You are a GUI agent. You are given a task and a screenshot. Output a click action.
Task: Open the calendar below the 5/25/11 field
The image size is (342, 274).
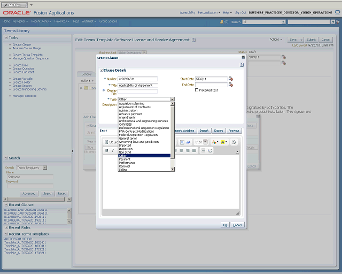click(x=284, y=63)
